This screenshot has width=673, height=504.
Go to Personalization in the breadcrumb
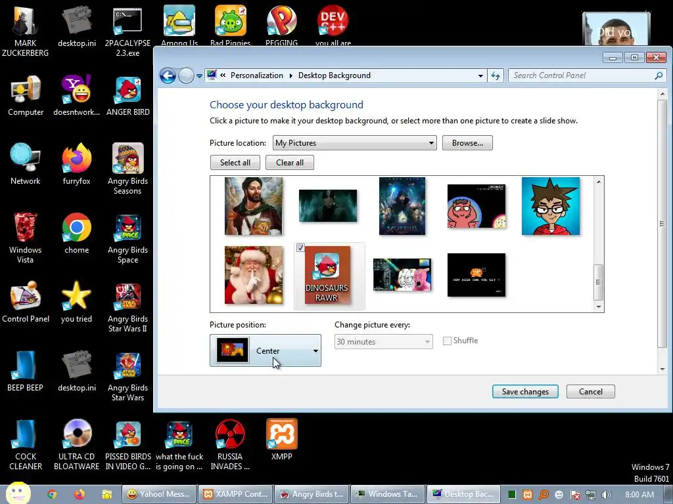(x=257, y=75)
